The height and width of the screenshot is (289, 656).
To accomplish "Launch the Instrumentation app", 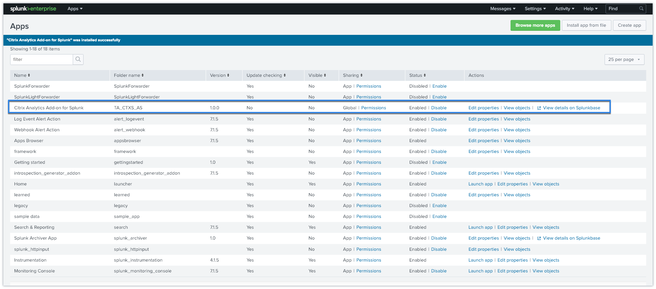I will click(x=480, y=260).
